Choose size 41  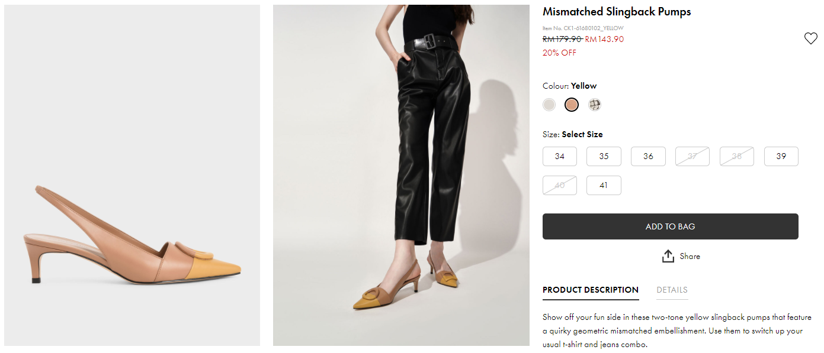tap(604, 186)
